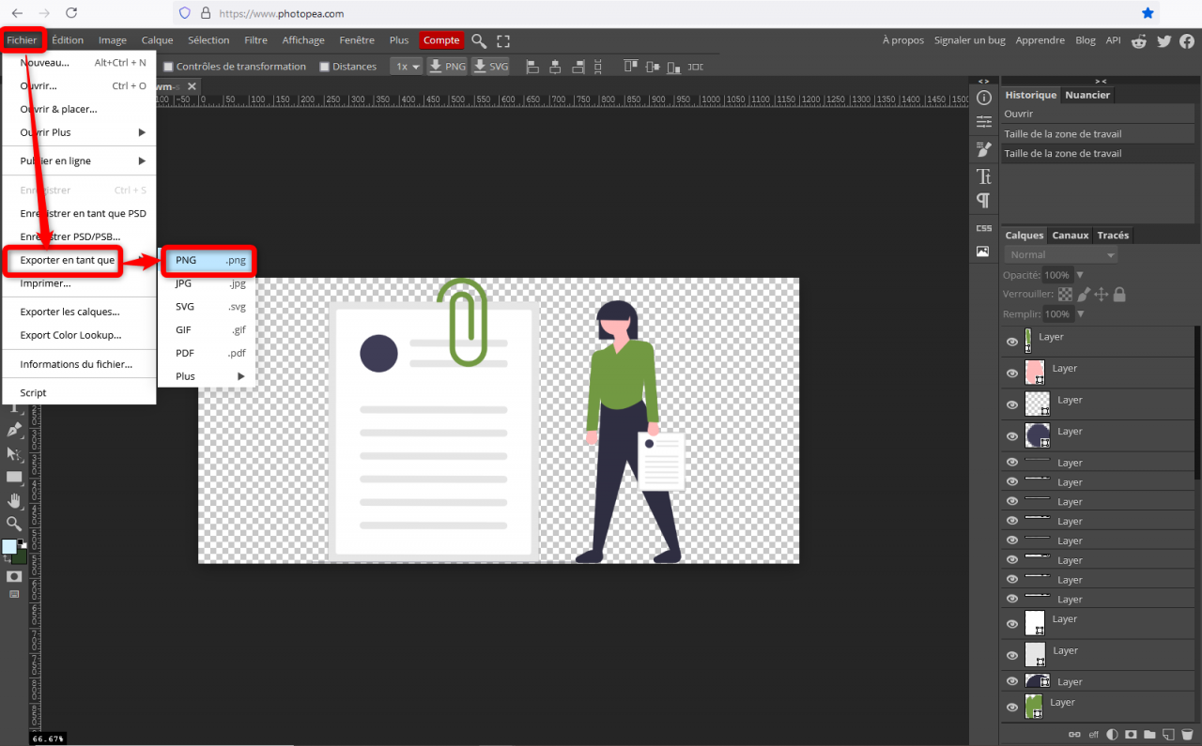Viewport: 1202px width, 746px height.
Task: Open the 1x scale dropdown
Action: 406,67
